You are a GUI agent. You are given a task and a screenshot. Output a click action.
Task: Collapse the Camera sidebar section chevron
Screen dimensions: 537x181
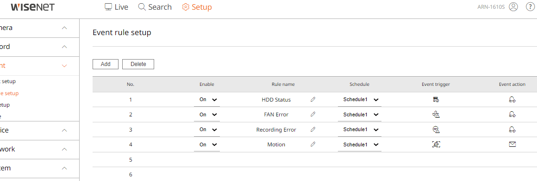pyautogui.click(x=64, y=28)
